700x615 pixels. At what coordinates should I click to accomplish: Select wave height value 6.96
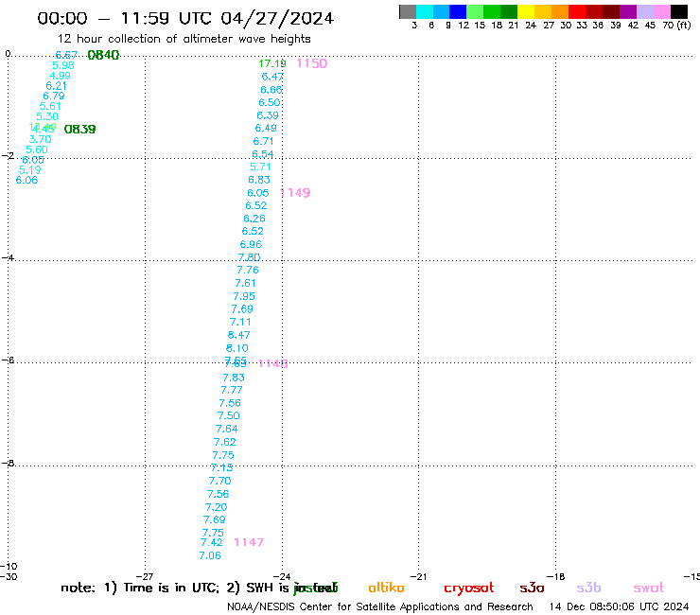[251, 244]
